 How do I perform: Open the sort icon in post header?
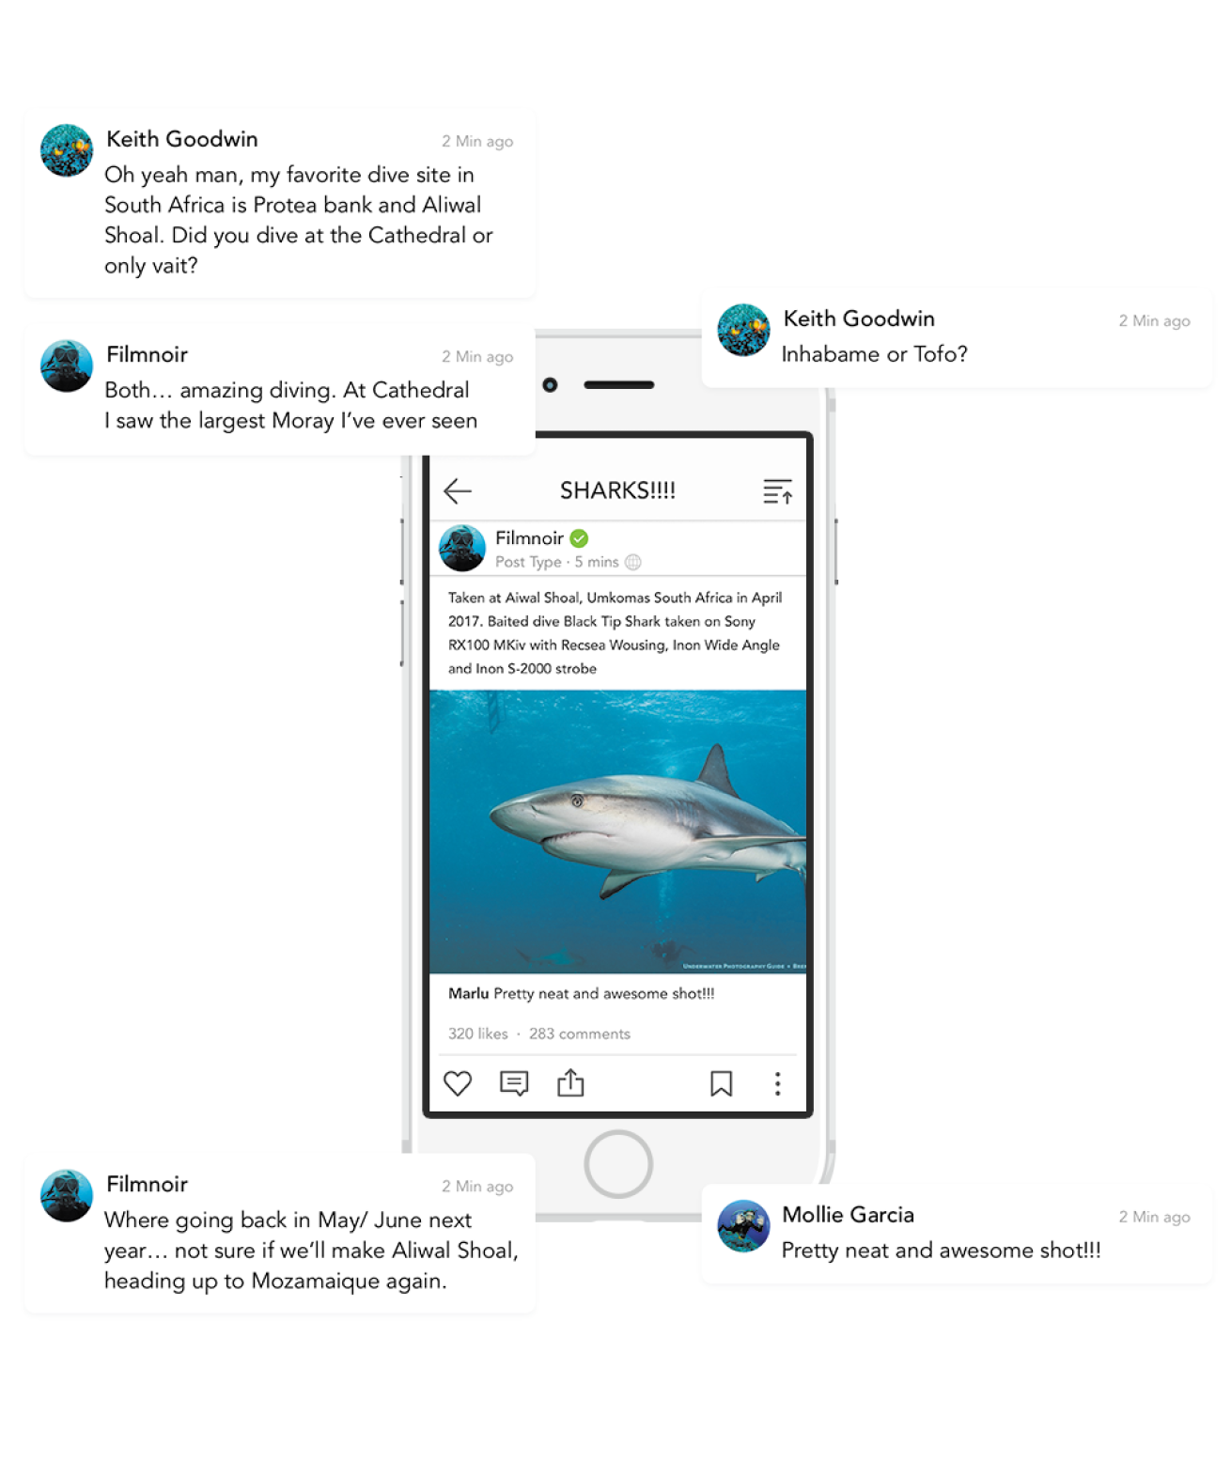coord(777,491)
